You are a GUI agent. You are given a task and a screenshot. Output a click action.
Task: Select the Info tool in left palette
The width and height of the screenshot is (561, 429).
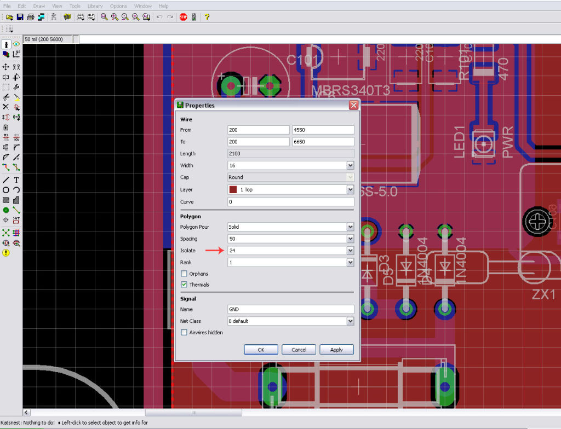[6, 44]
